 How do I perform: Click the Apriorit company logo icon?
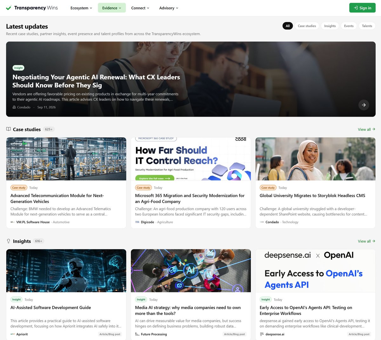13,334
